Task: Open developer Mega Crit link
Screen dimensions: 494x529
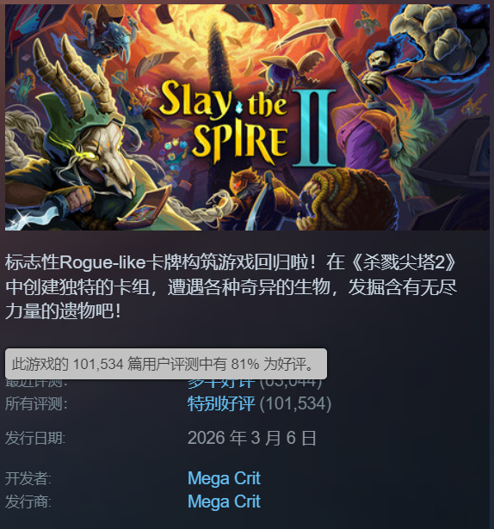Action: [x=224, y=478]
